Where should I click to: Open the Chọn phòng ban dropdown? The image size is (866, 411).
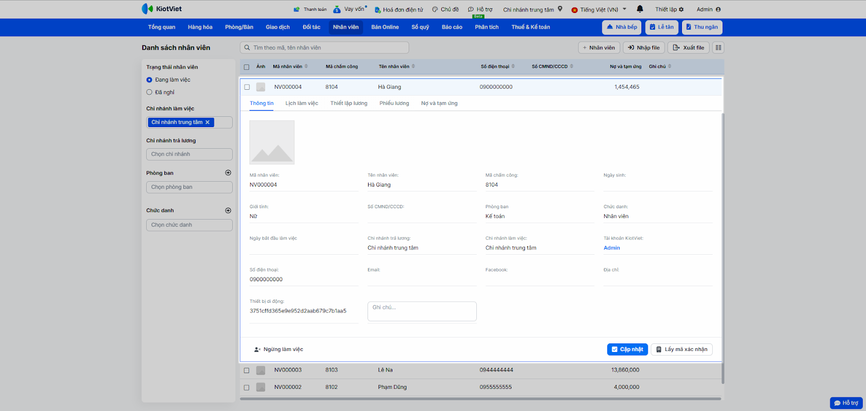[x=189, y=187]
